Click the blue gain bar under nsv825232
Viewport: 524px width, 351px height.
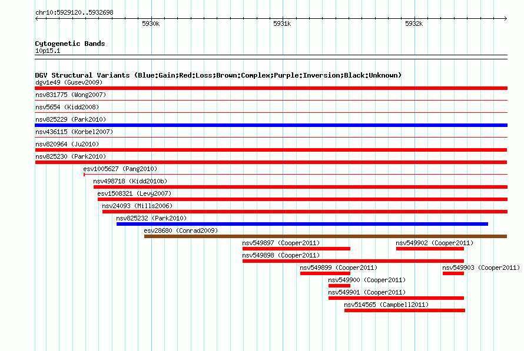(x=302, y=224)
